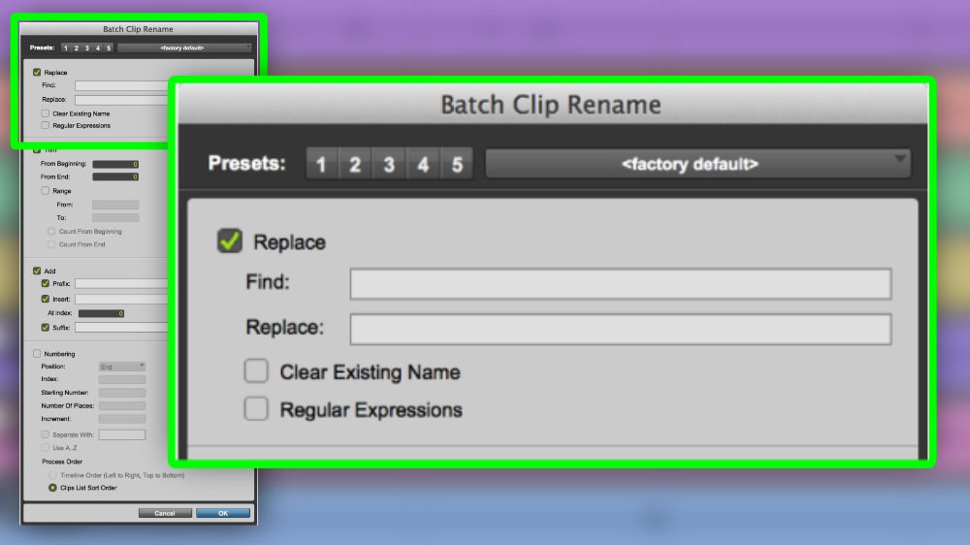The width and height of the screenshot is (970, 545).
Task: Open the enlarged <factory default> presets dropdown
Action: point(697,164)
